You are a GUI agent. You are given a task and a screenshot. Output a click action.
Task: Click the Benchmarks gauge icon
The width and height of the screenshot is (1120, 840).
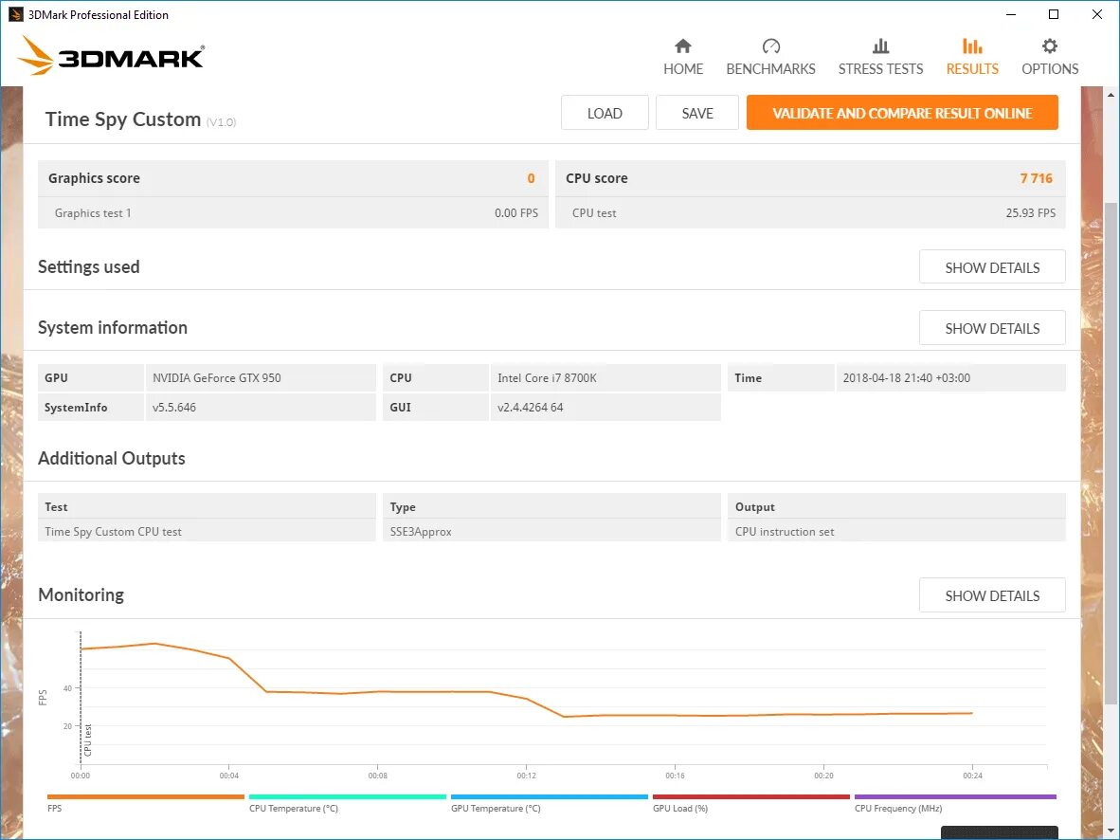(x=770, y=46)
